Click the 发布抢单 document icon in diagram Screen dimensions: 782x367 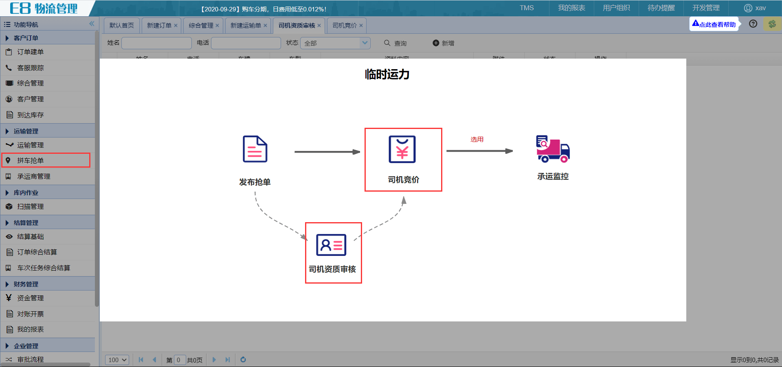pos(255,149)
